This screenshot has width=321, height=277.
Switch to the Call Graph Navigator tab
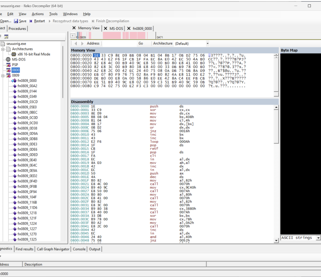click(53, 249)
